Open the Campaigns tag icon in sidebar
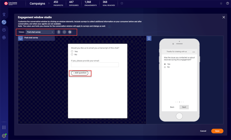This screenshot has height=140, width=231. pos(4,22)
